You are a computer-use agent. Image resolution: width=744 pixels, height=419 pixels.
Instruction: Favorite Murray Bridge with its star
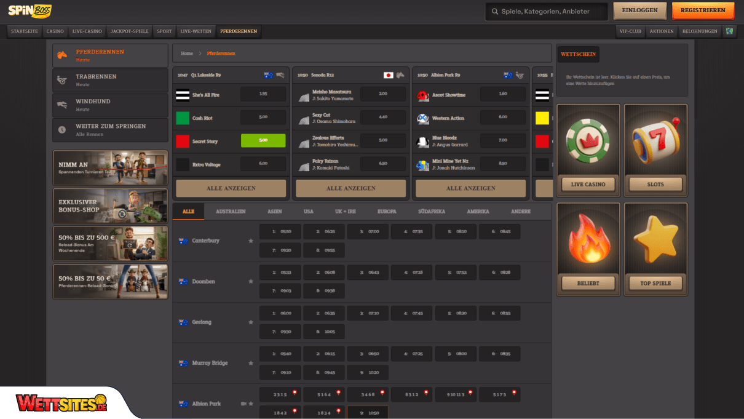tap(251, 363)
